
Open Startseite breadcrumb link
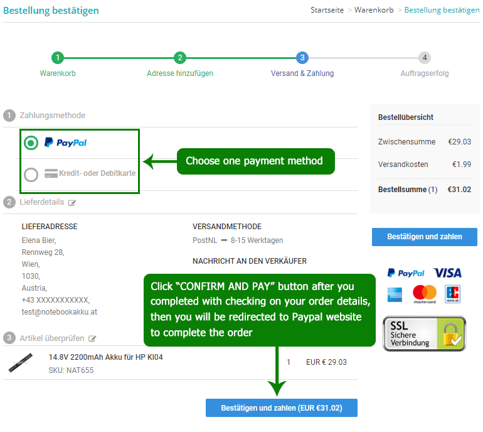327,10
